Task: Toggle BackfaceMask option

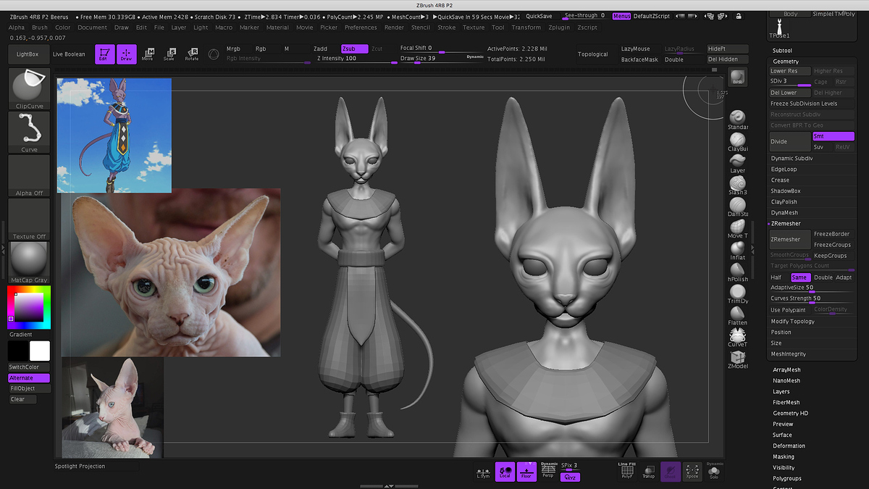Action: pyautogui.click(x=640, y=59)
